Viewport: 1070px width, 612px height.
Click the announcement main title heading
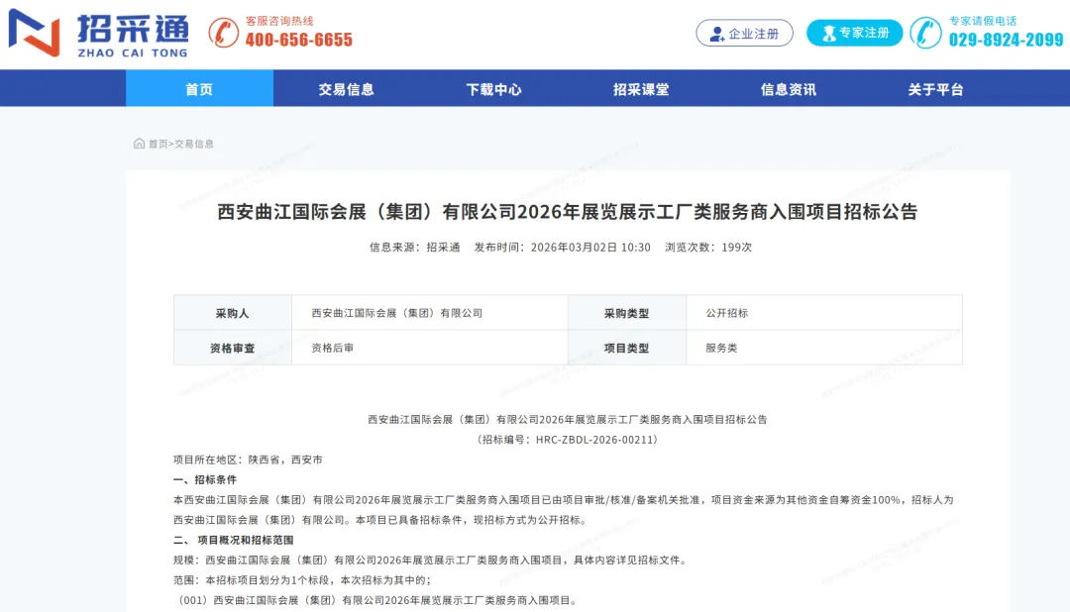pyautogui.click(x=568, y=212)
